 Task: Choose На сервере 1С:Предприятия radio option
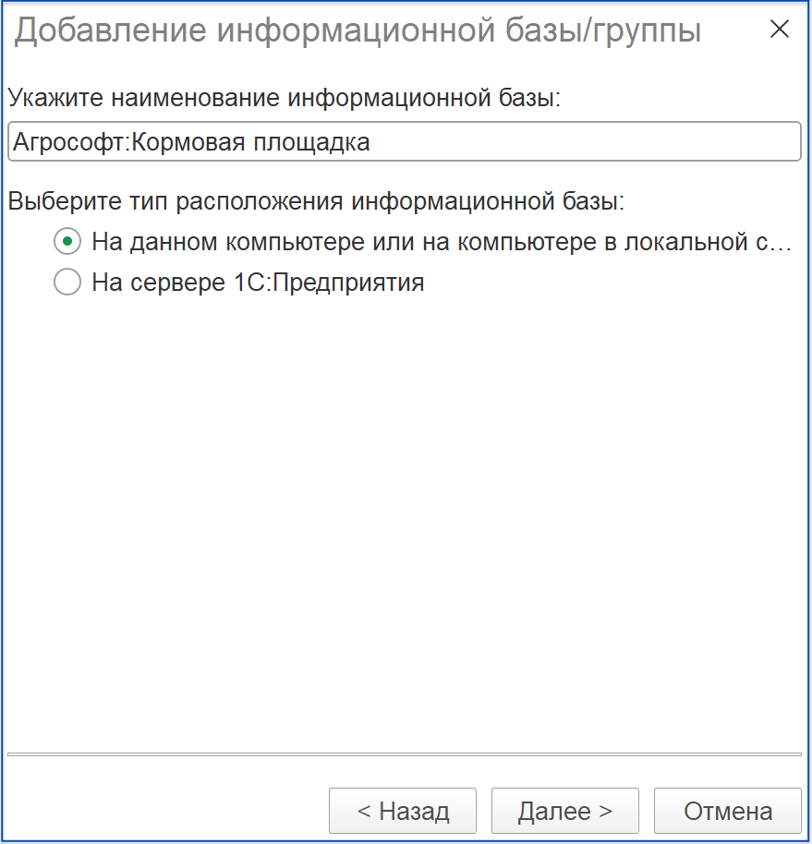67,282
